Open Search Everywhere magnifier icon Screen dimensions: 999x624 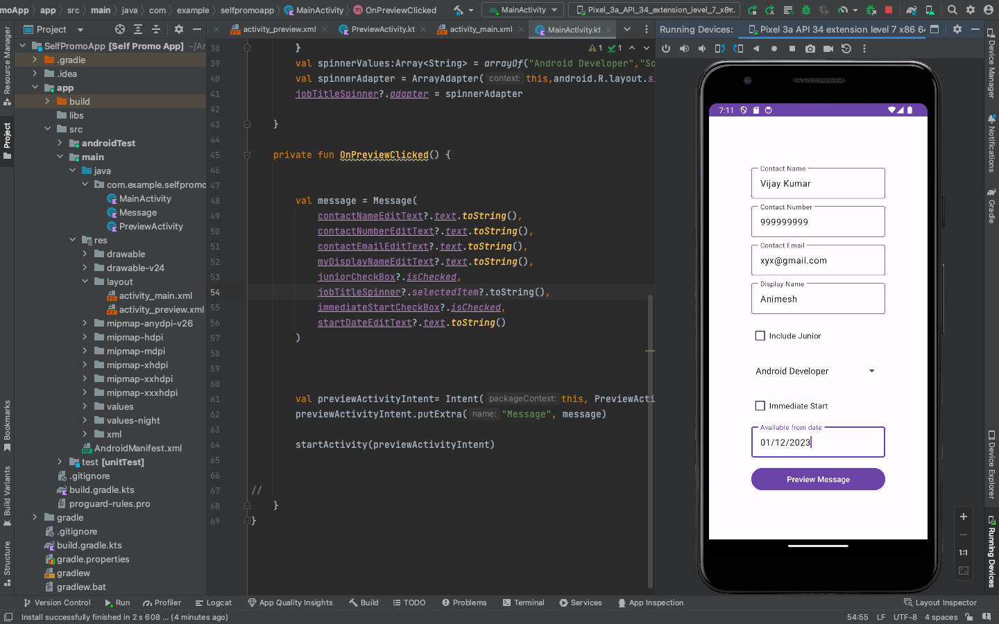pos(953,10)
